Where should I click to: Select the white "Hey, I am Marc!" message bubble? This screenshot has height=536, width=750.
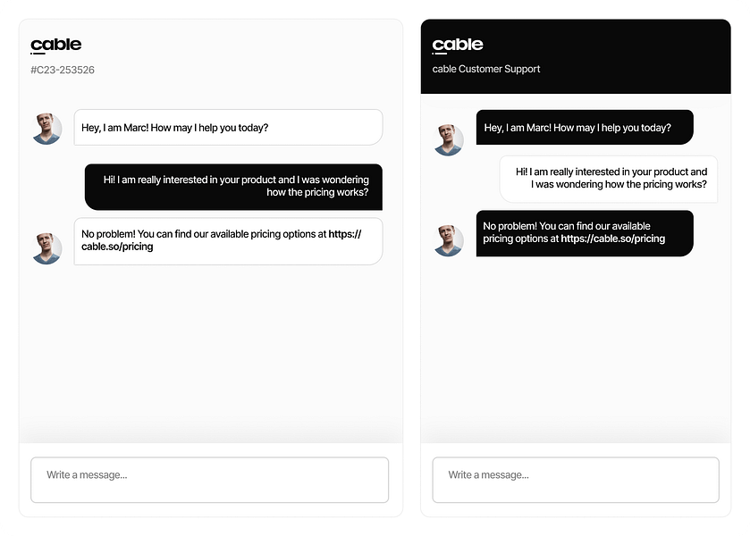point(228,128)
